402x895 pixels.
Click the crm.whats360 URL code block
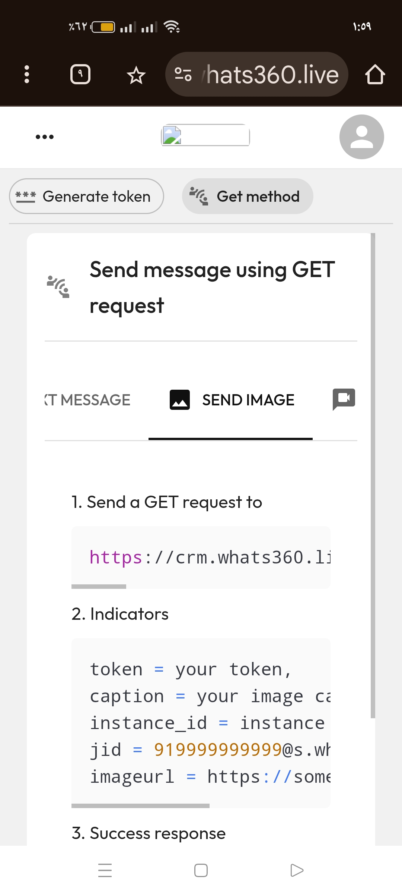coord(201,557)
